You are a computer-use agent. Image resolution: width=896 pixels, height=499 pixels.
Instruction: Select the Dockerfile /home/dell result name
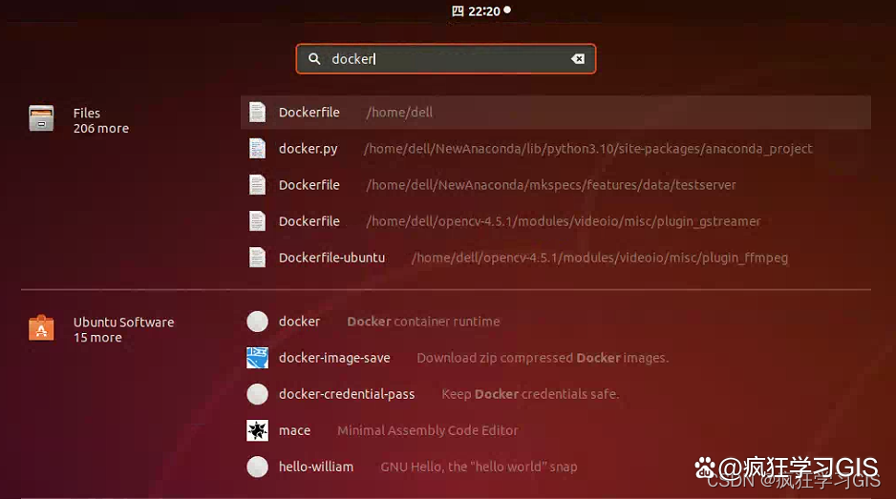click(309, 113)
